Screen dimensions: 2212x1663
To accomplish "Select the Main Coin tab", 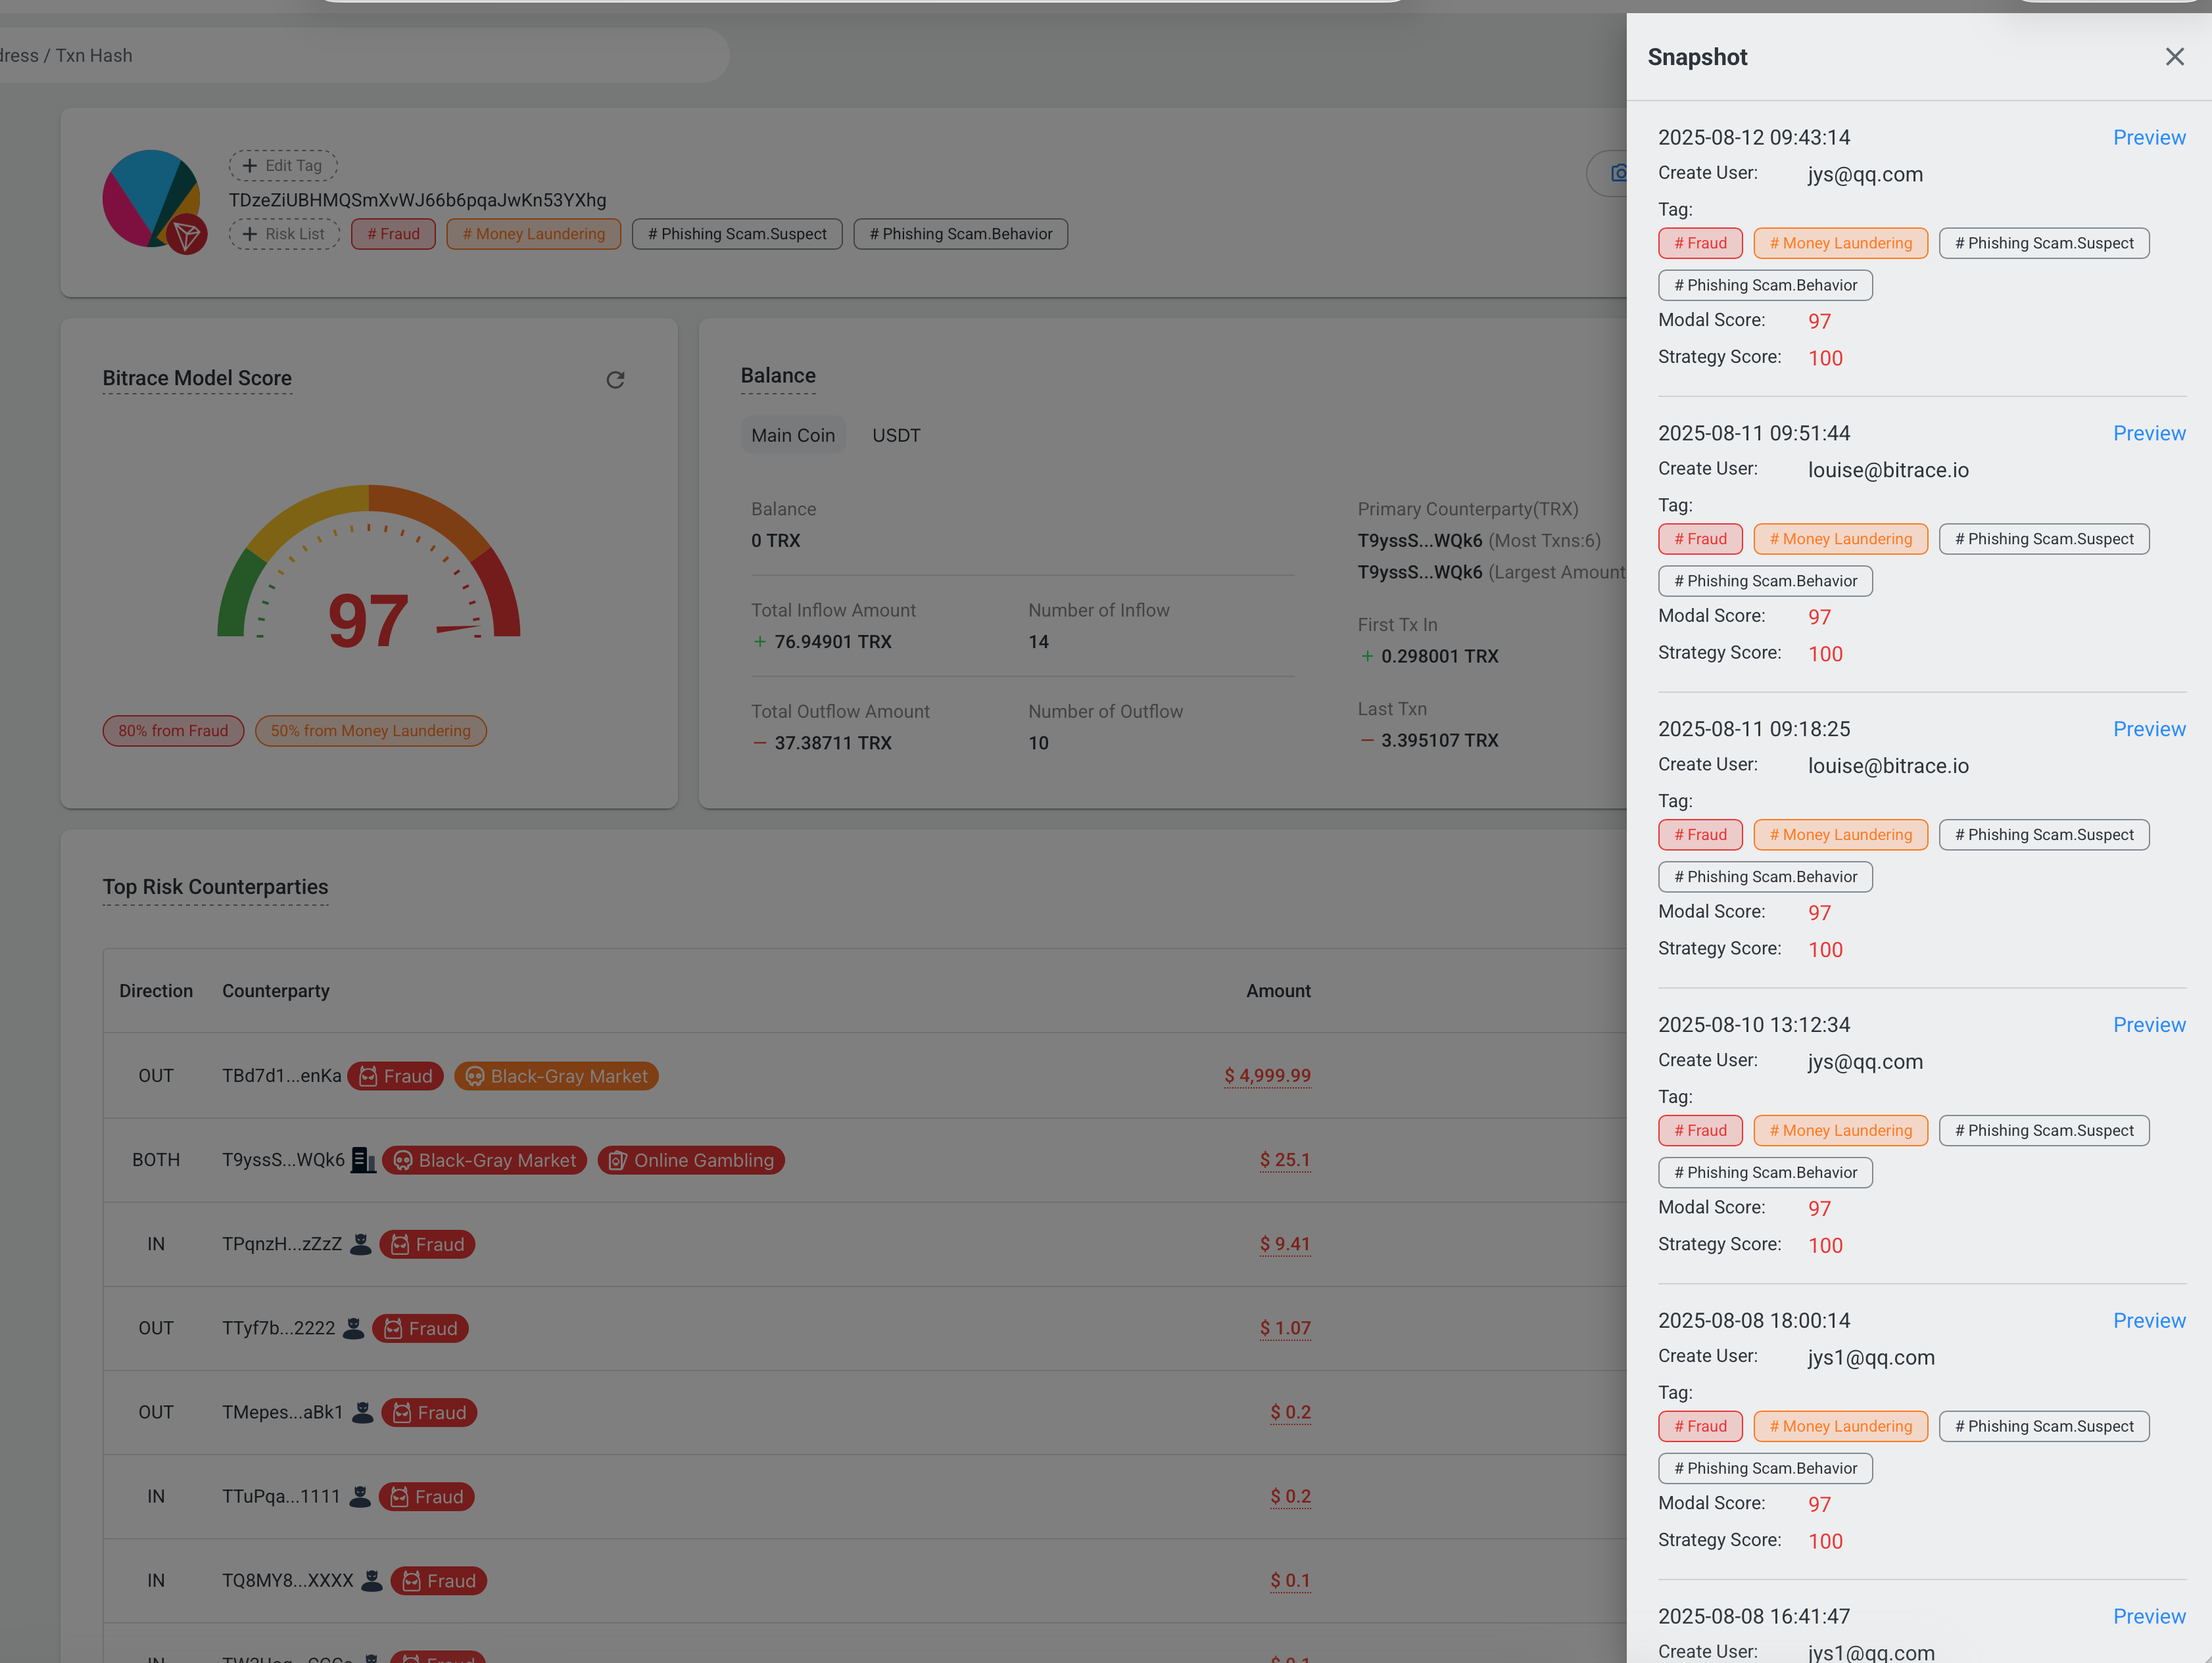I will (793, 434).
